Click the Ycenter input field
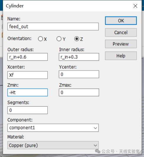Screen dimensions: 144x157 click(79, 74)
